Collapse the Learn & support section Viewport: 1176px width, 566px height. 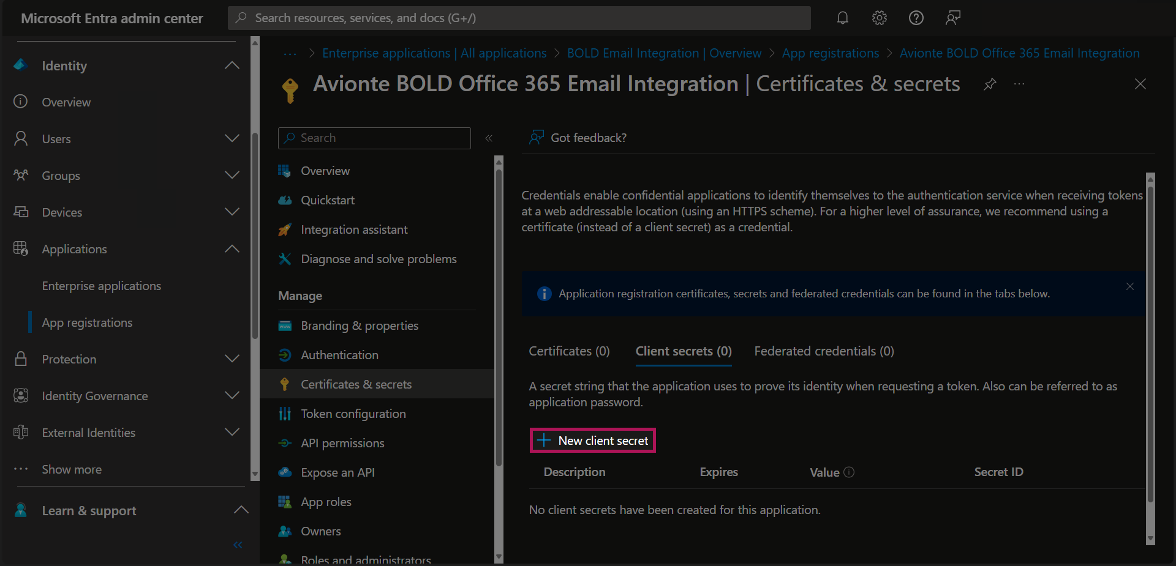tap(241, 510)
